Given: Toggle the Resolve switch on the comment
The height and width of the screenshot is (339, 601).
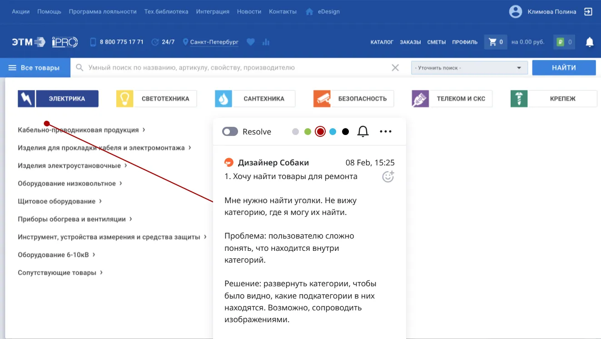Looking at the screenshot, I should tap(230, 131).
